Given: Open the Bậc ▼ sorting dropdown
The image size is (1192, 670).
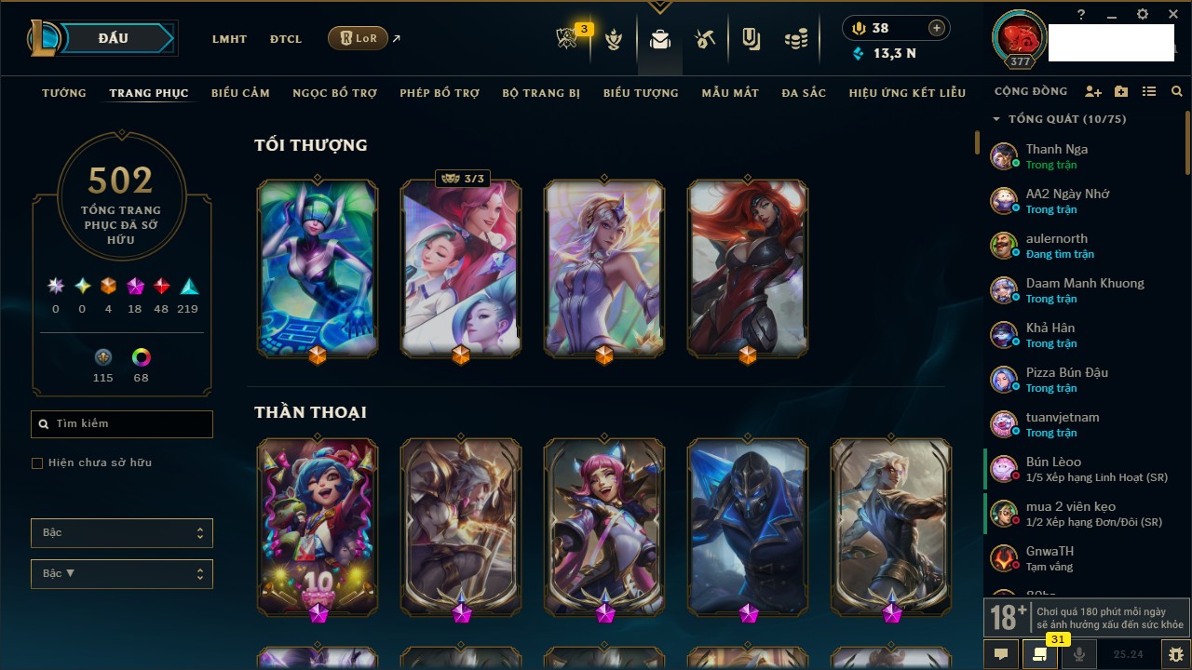Looking at the screenshot, I should (x=122, y=574).
